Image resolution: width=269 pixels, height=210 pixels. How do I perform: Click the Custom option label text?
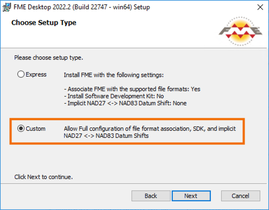[35, 129]
